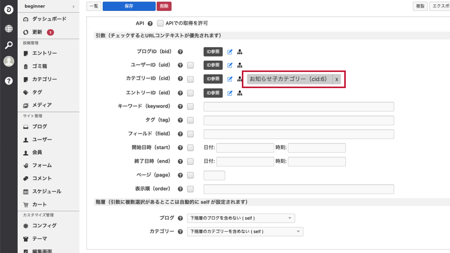This screenshot has width=450, height=253.
Task: Click the user avatar icon
Action: [9, 61]
